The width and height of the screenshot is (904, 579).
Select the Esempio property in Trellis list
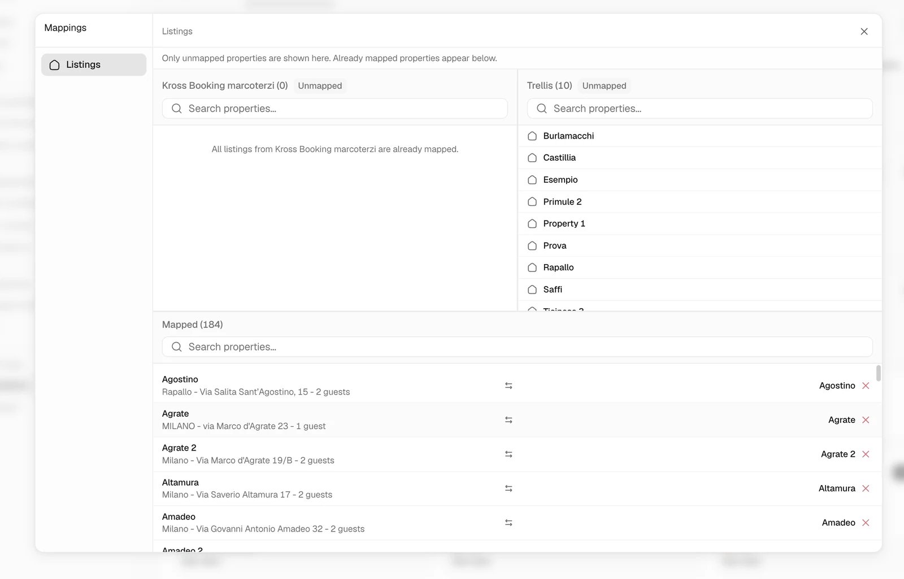[x=699, y=180]
